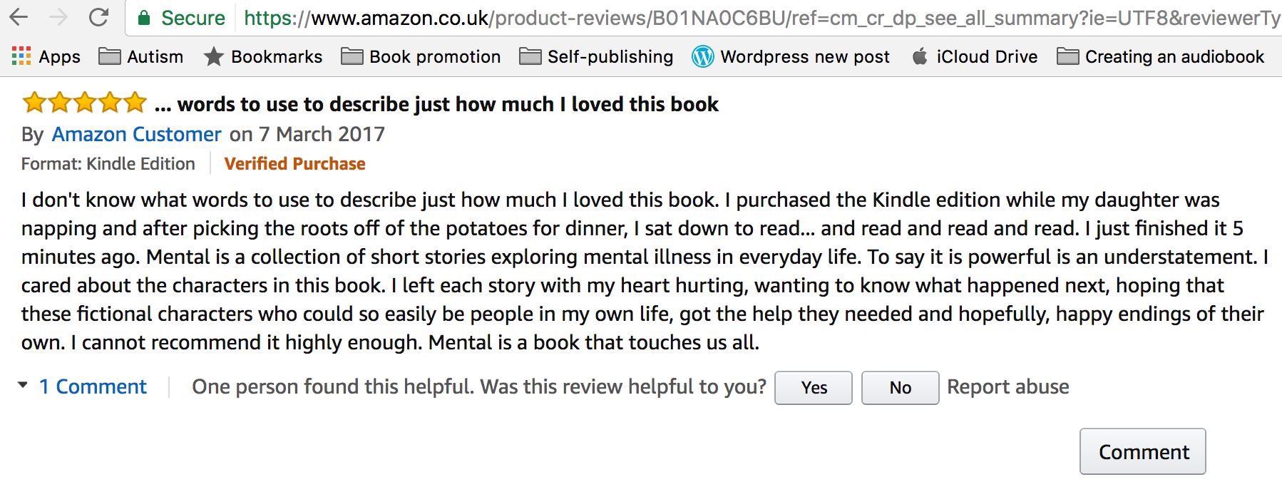Vote the review helpful with Yes
Screen dimensions: 1282x492
click(x=813, y=388)
